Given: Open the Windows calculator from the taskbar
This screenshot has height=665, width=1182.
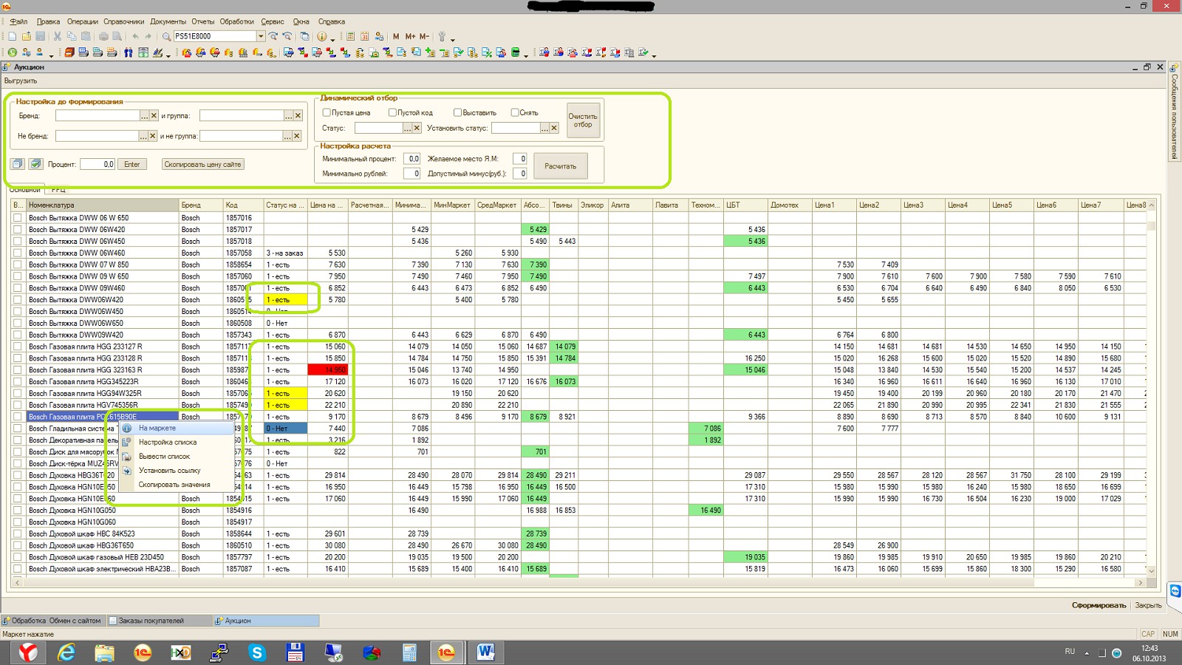Looking at the screenshot, I should [409, 652].
